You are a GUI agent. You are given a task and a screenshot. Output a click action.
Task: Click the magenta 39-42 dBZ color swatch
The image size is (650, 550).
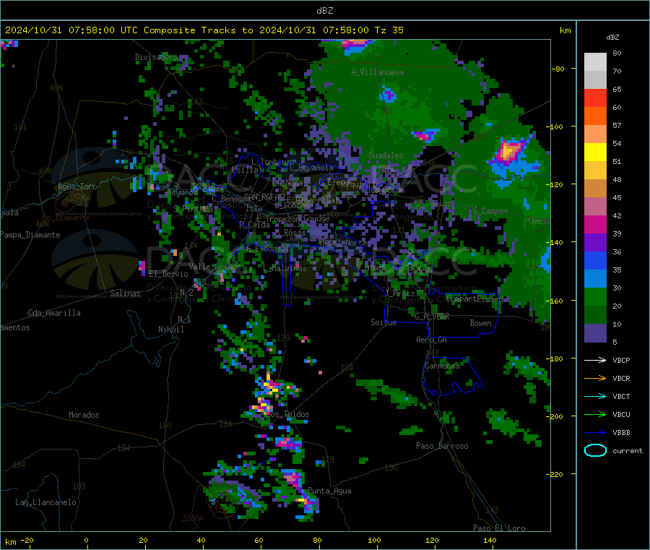(595, 224)
